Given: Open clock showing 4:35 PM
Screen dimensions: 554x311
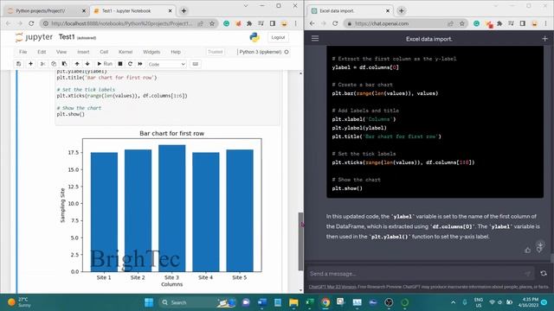Looking at the screenshot, I should pos(528,302).
